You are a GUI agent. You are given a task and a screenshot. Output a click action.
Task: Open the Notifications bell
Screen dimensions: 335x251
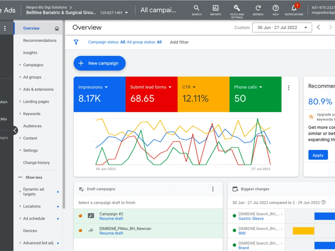coord(294,10)
